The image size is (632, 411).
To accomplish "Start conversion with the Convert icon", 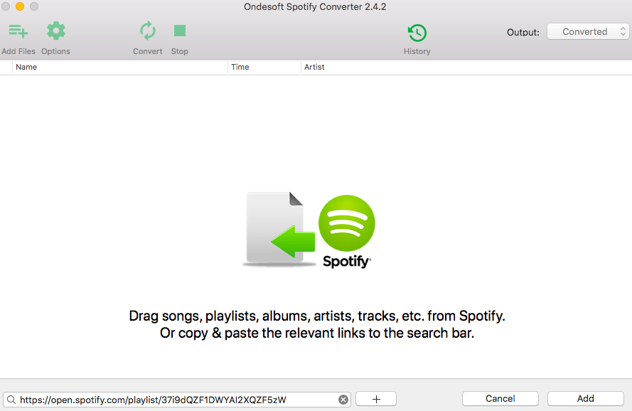I will point(148,31).
